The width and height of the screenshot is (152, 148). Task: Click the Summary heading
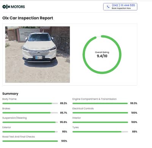pyautogui.click(x=10, y=94)
